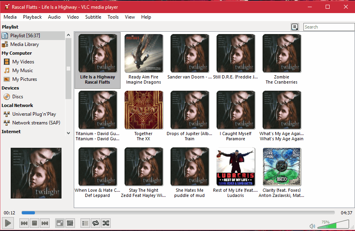Toggle shuffle random playback
355x231 pixels.
[x=106, y=223]
